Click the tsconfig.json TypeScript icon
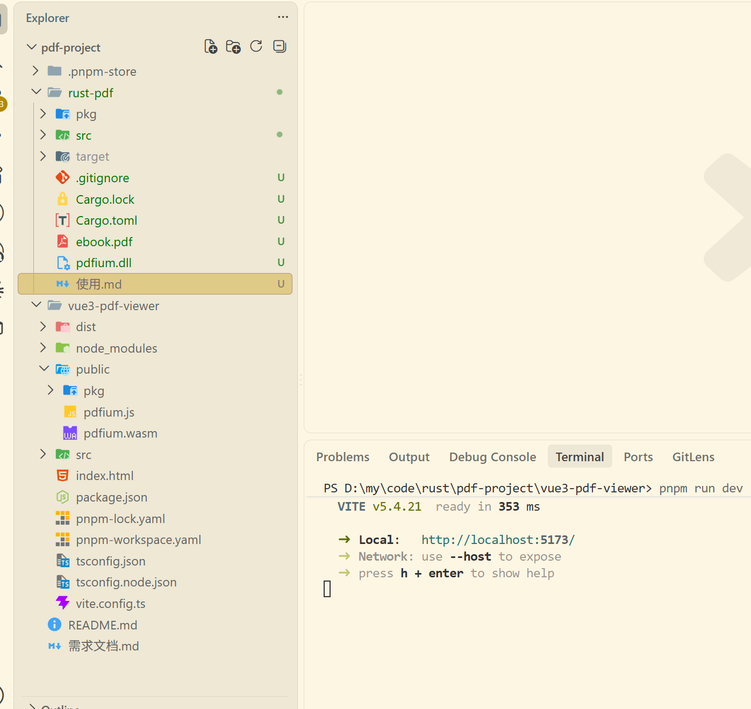Image resolution: width=751 pixels, height=709 pixels. [63, 561]
